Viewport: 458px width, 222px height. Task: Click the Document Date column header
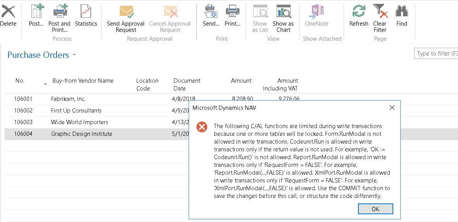pos(187,85)
